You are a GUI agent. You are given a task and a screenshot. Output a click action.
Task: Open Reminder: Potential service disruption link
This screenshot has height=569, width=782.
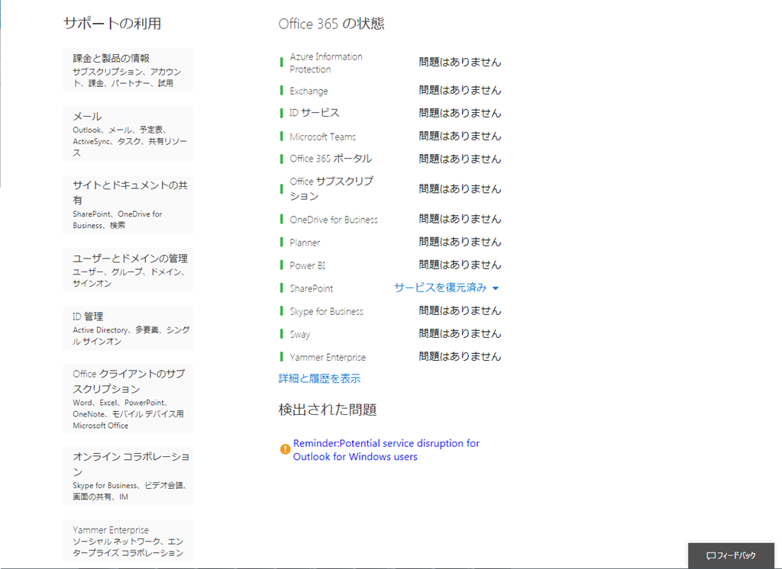[x=386, y=450]
